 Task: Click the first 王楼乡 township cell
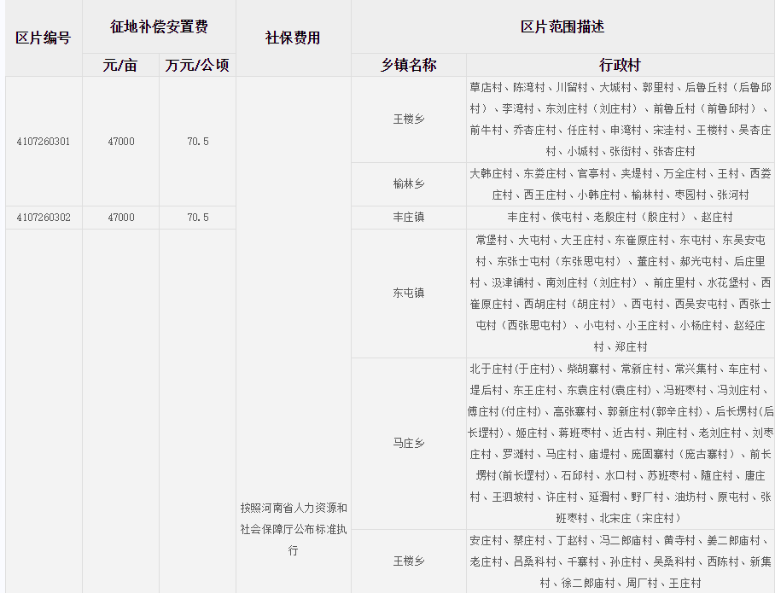[409, 119]
